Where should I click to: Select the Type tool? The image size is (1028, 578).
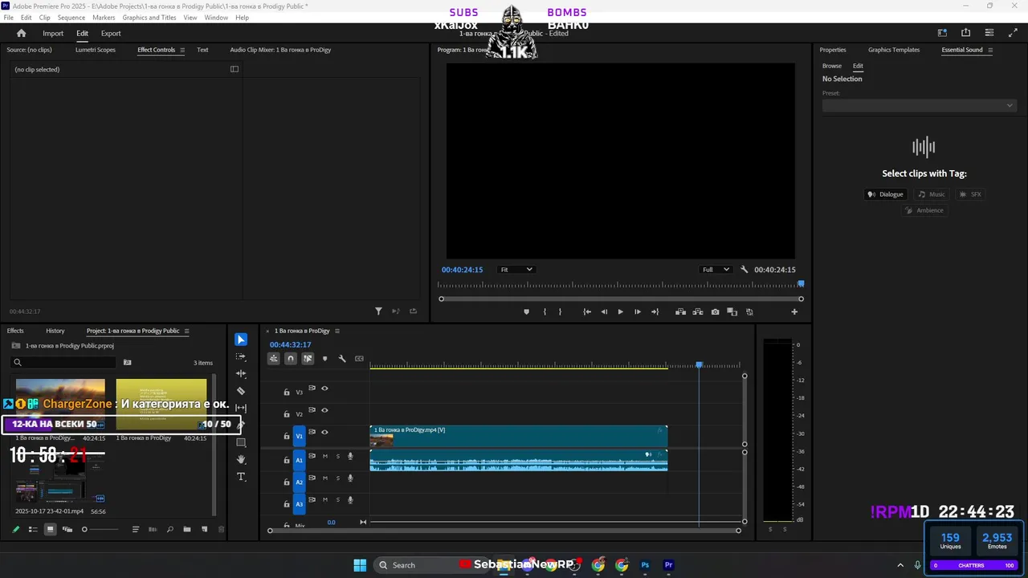241,477
